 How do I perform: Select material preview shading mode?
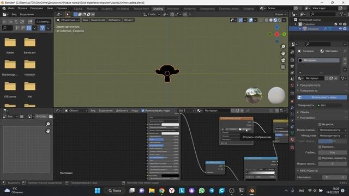click(x=275, y=20)
